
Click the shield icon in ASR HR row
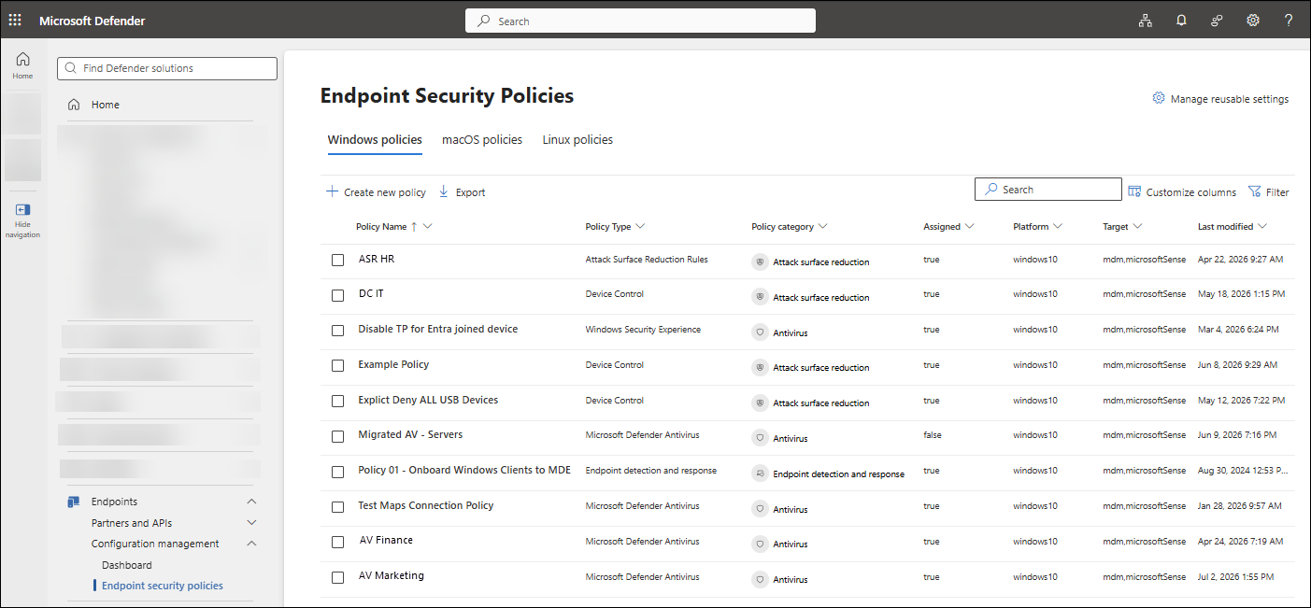pyautogui.click(x=760, y=262)
